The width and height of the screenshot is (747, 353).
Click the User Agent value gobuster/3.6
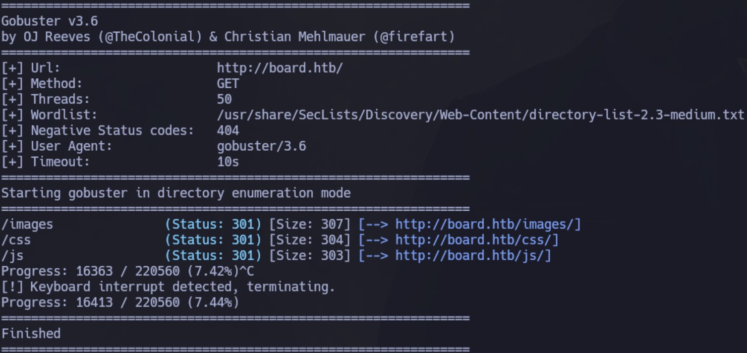point(262,146)
